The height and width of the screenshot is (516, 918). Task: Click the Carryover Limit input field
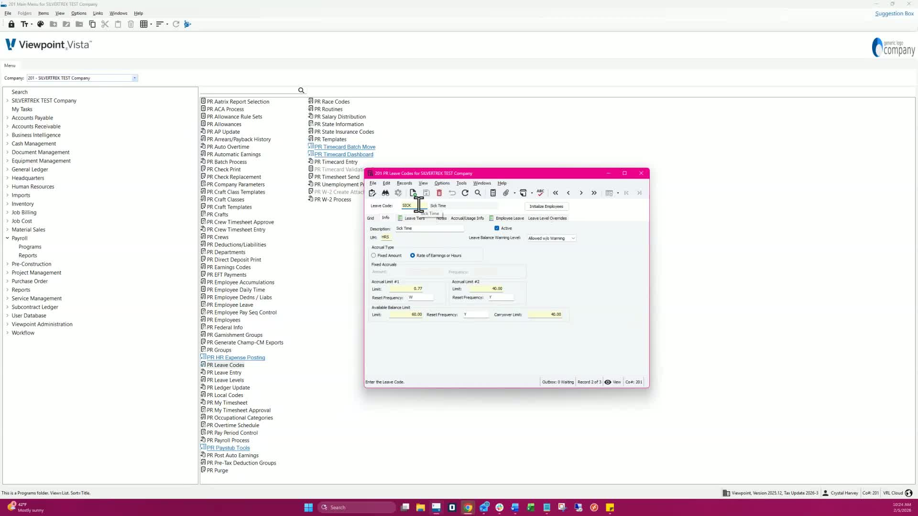point(545,314)
